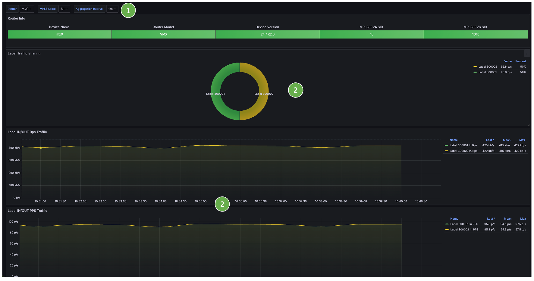534x281 pixels.
Task: Click the Device Version 24.4R2.3 cell
Action: tap(268, 34)
